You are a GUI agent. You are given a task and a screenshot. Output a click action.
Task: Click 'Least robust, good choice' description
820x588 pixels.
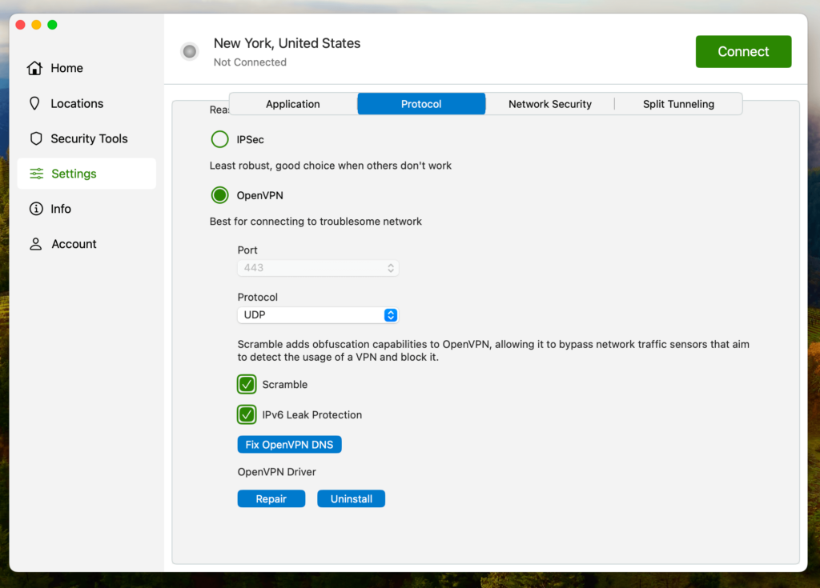(331, 166)
